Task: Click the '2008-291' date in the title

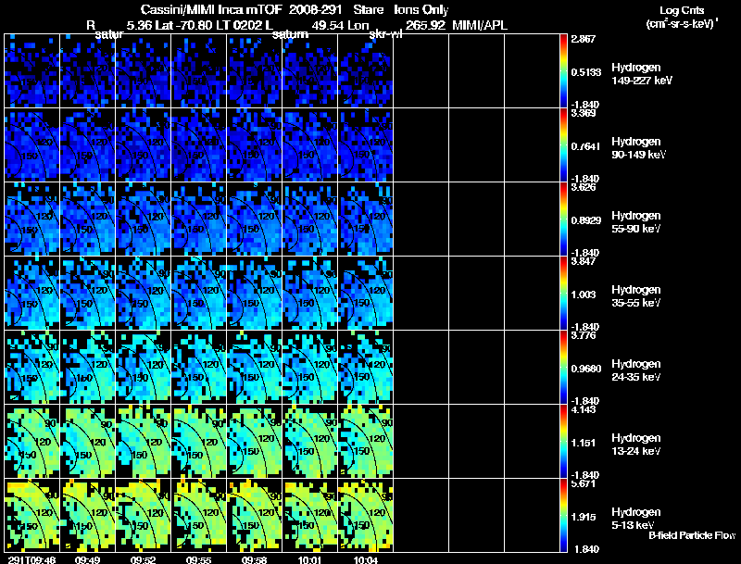Action: click(x=315, y=10)
